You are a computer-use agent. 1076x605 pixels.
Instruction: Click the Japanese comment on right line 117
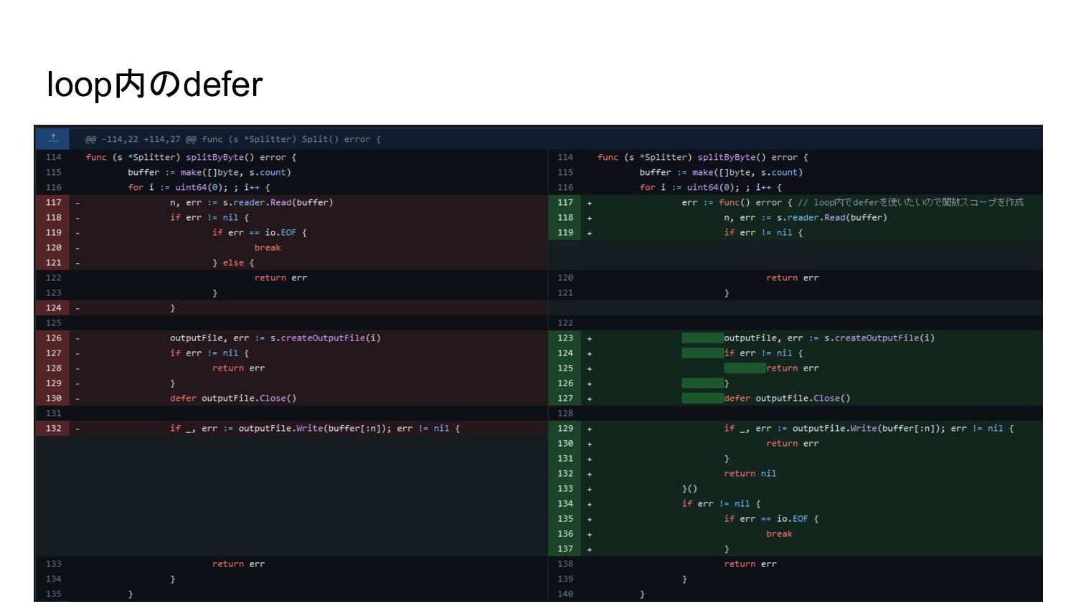pos(910,203)
